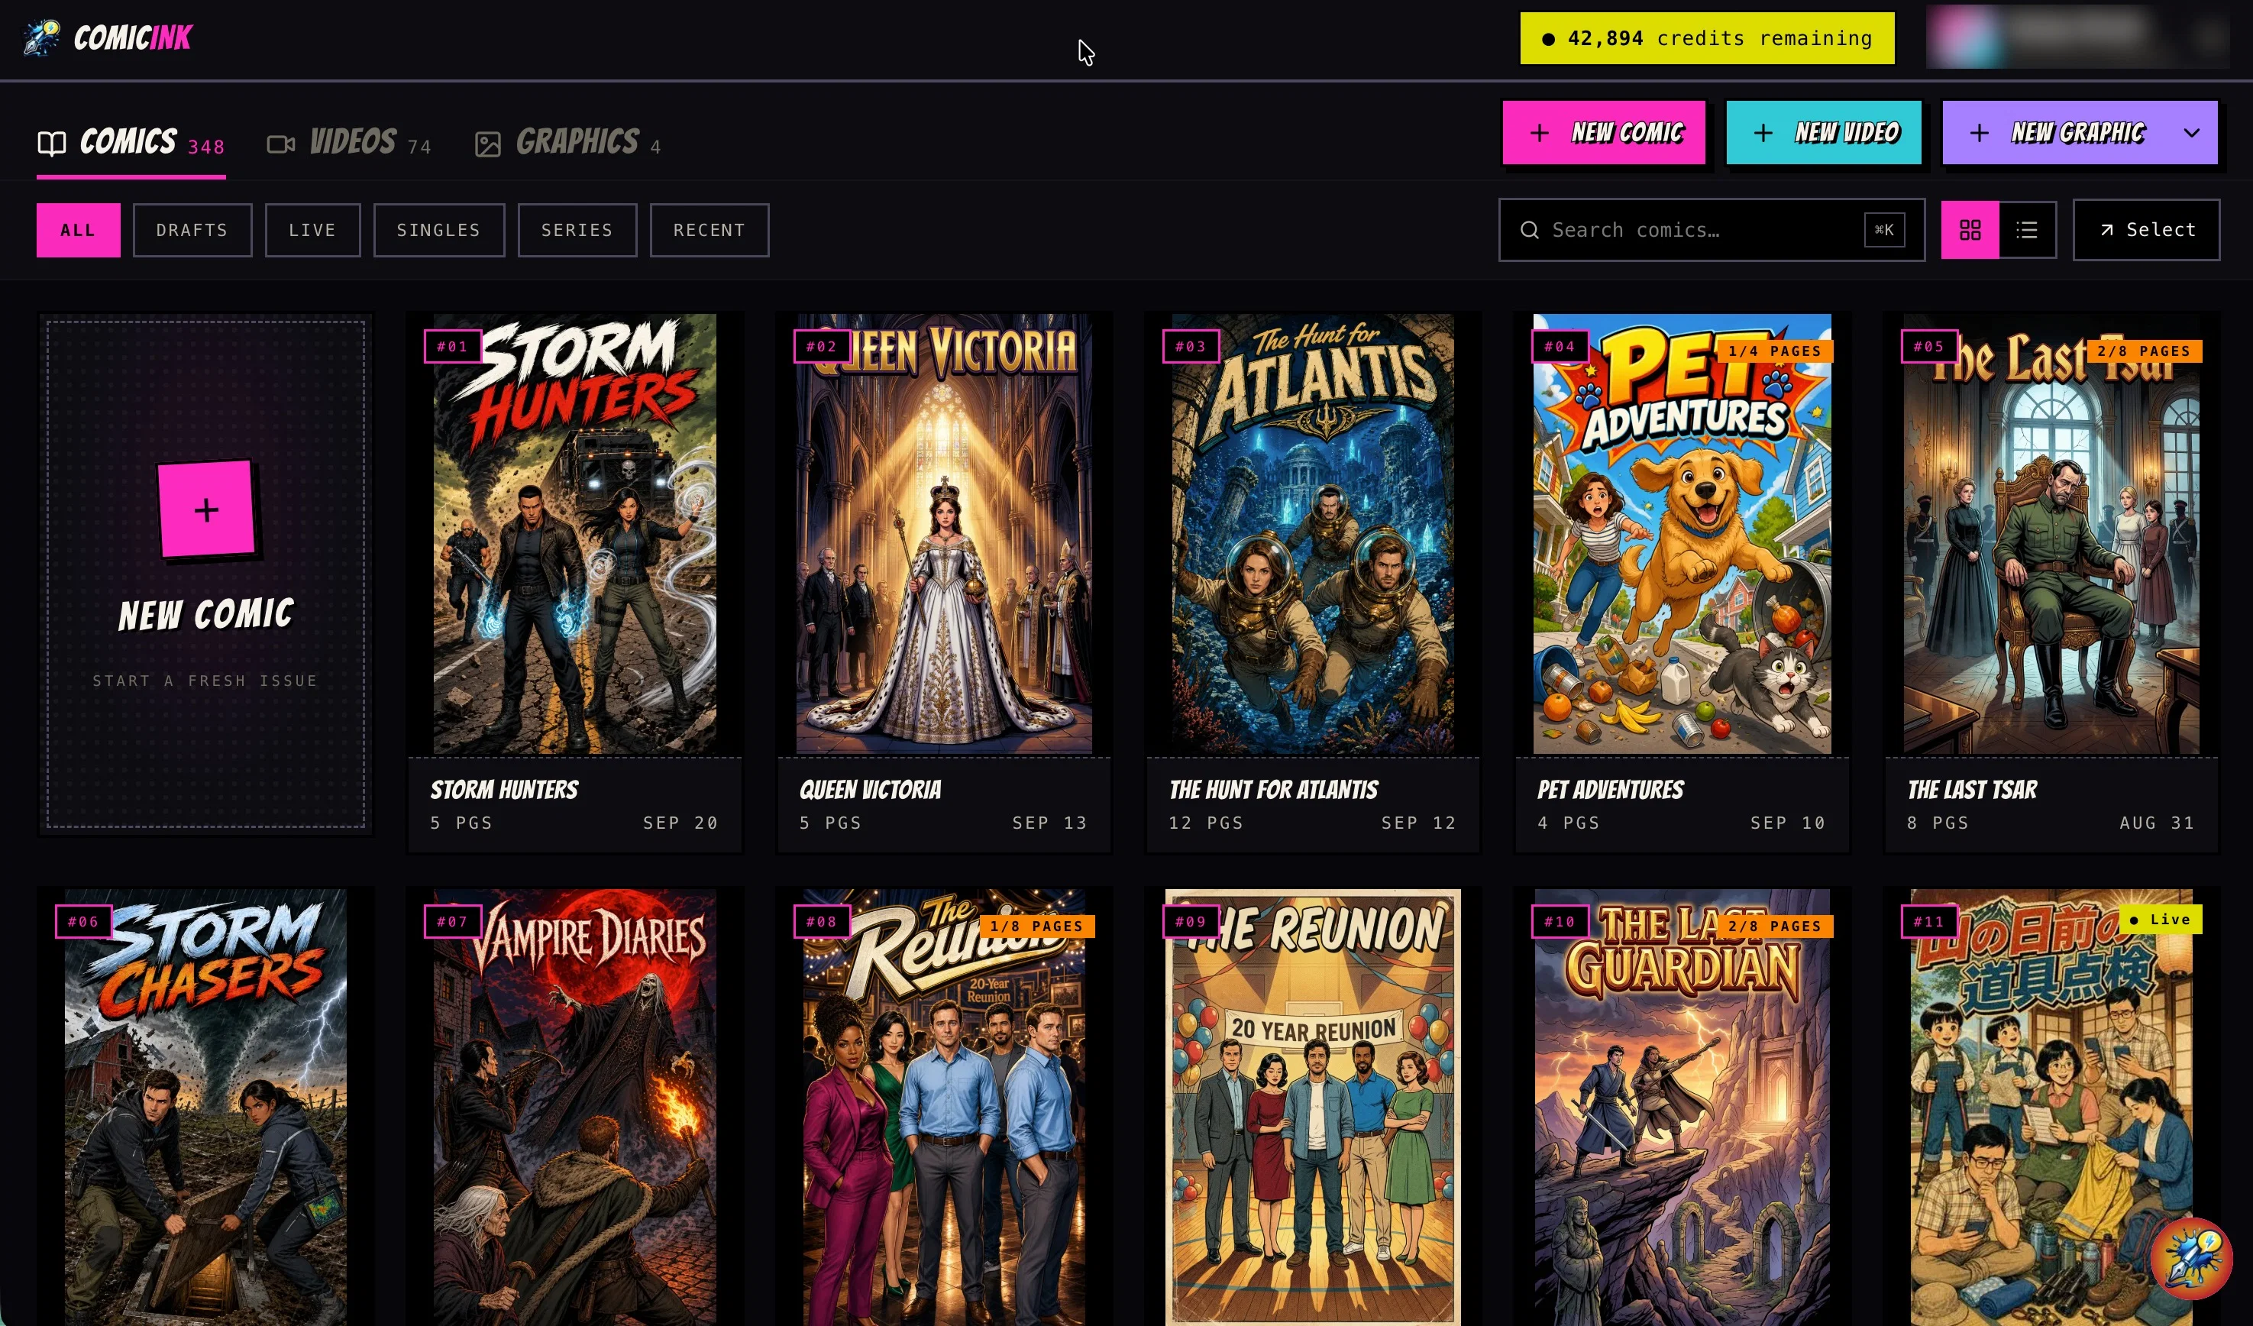Open the Videos tab
The image size is (2253, 1326).
(349, 142)
